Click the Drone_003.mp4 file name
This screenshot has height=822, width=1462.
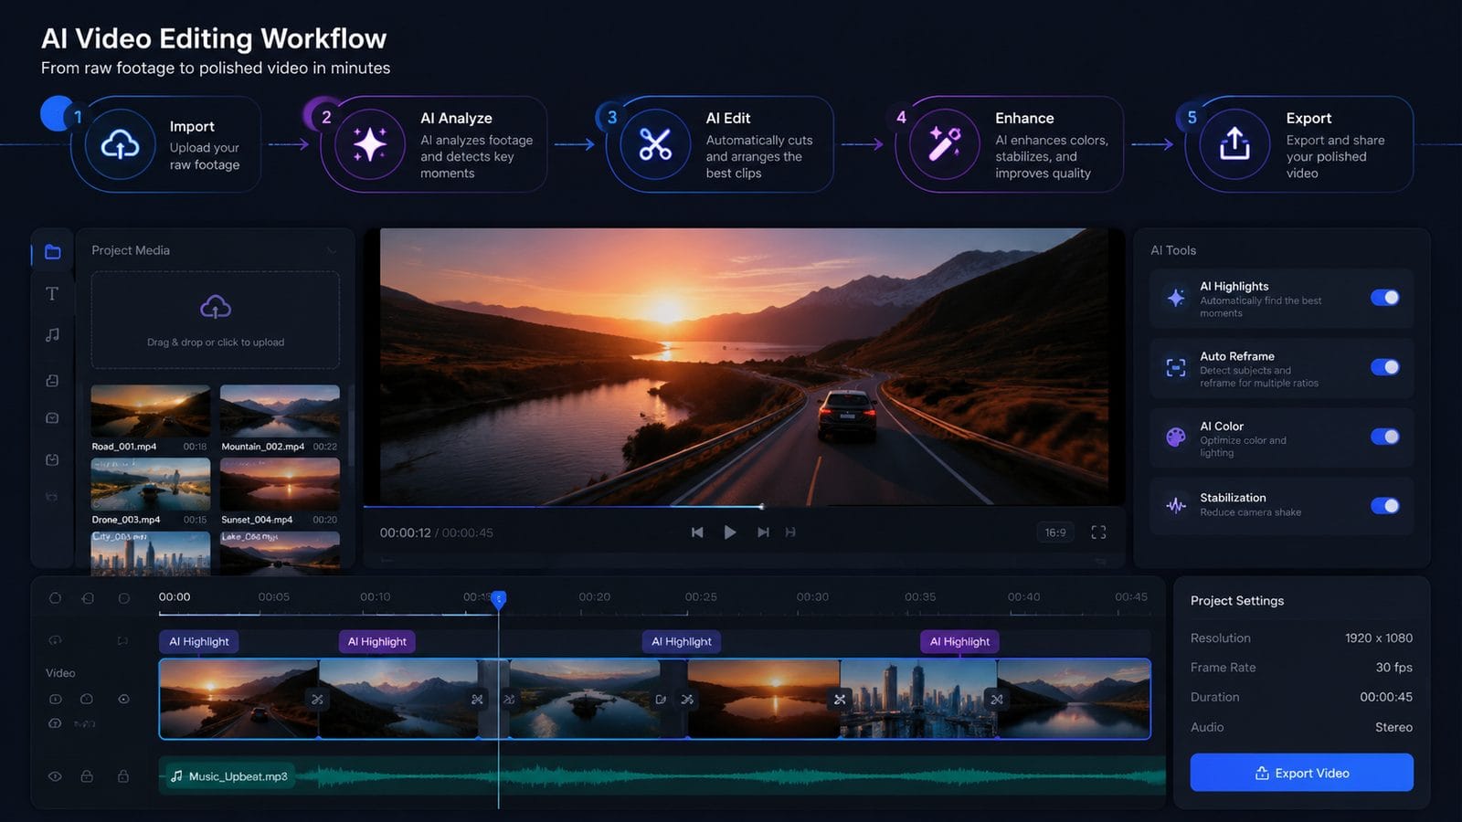(125, 520)
